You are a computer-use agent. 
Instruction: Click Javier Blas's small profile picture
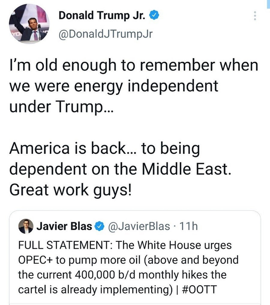[26, 227]
